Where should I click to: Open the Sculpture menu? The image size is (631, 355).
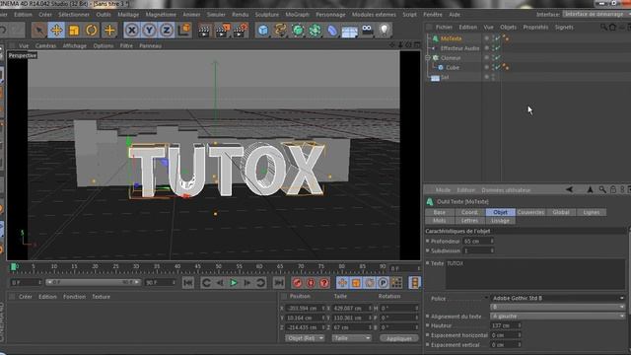coord(267,15)
